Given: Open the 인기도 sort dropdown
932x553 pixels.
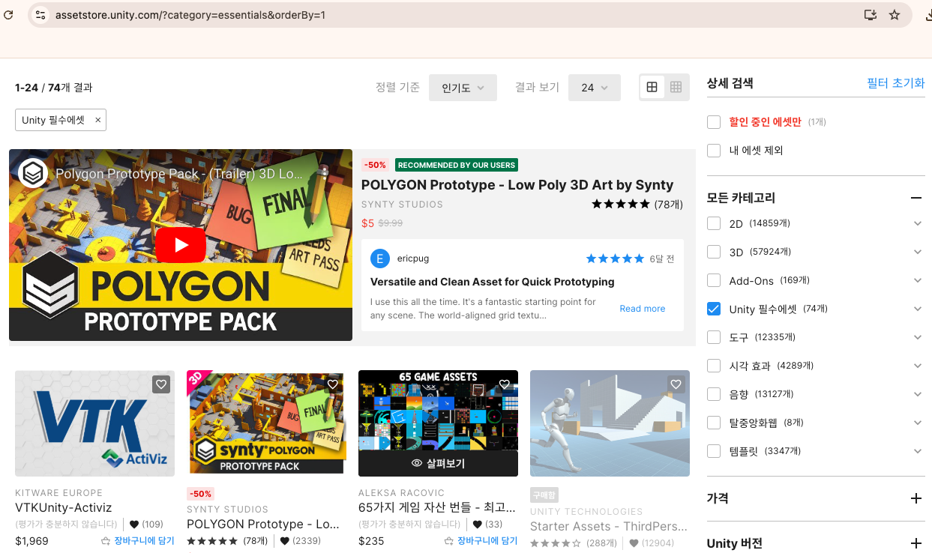Looking at the screenshot, I should tap(463, 88).
